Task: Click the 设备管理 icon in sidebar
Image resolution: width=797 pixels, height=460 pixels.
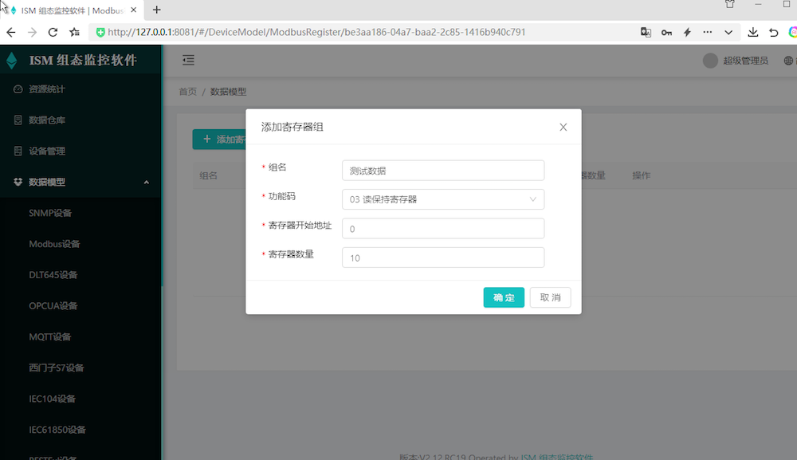Action: click(18, 151)
